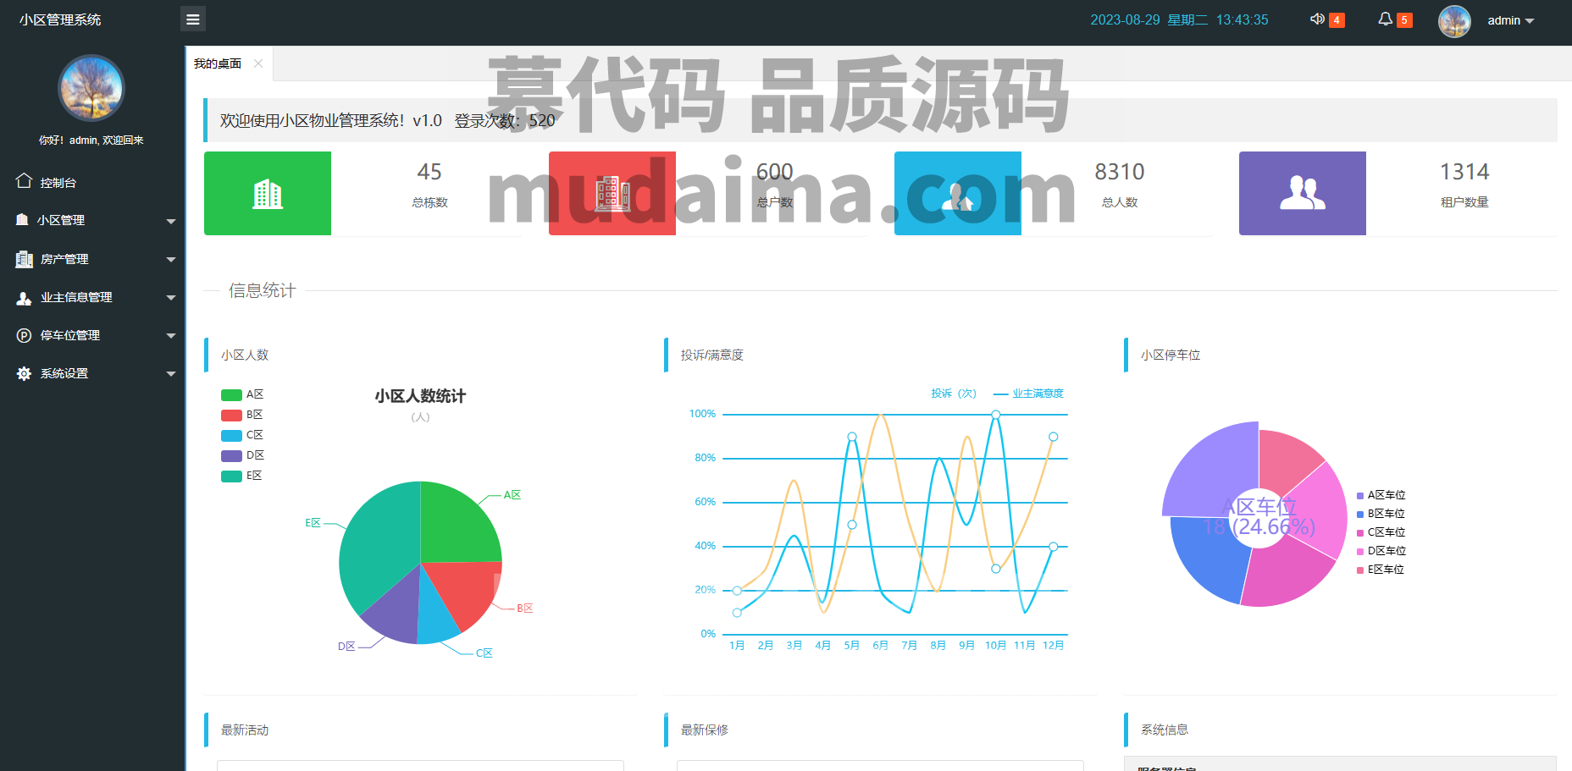Toggle the B区车位 legend entry
Image resolution: width=1572 pixels, height=771 pixels.
(x=1381, y=514)
